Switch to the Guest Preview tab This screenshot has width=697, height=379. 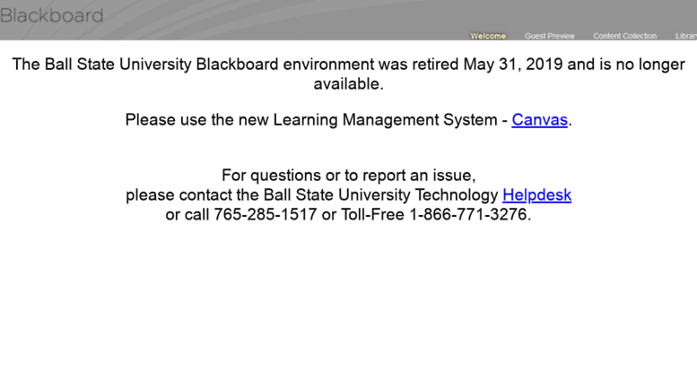coord(549,36)
